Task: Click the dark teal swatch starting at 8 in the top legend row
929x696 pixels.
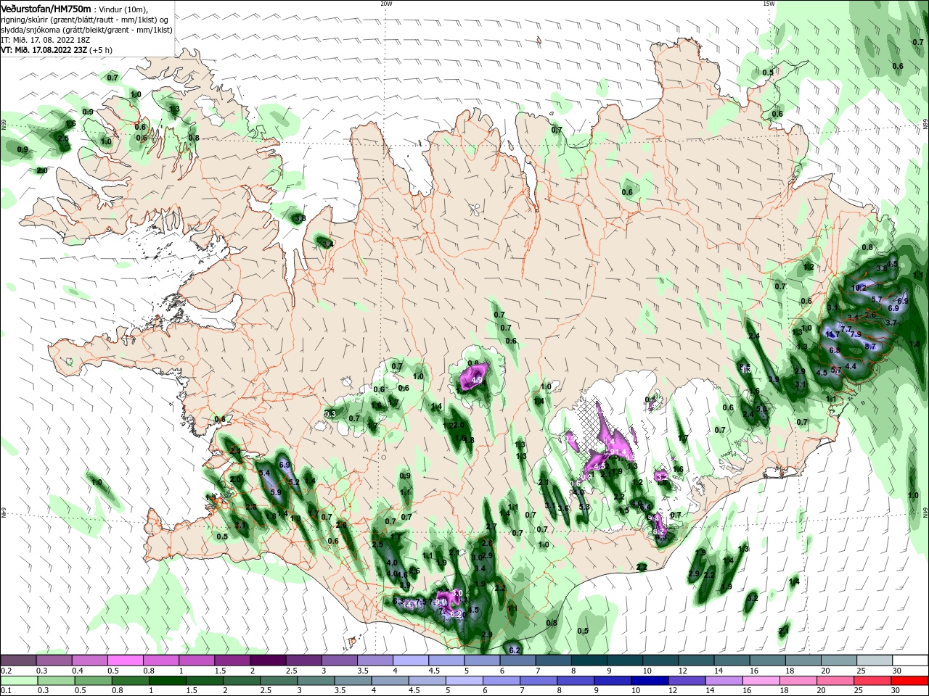Action: click(x=589, y=660)
